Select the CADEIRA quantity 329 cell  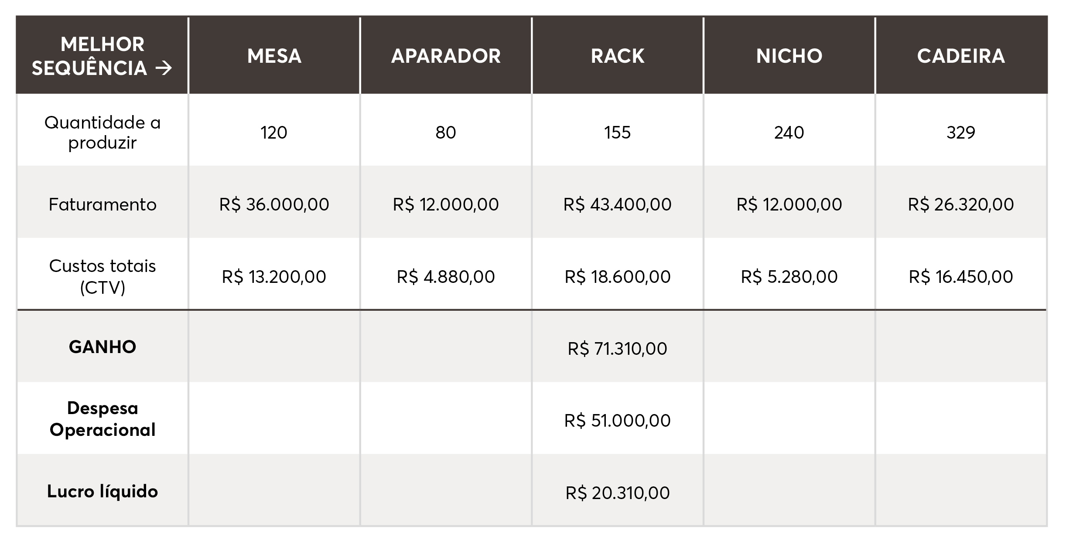tap(961, 133)
